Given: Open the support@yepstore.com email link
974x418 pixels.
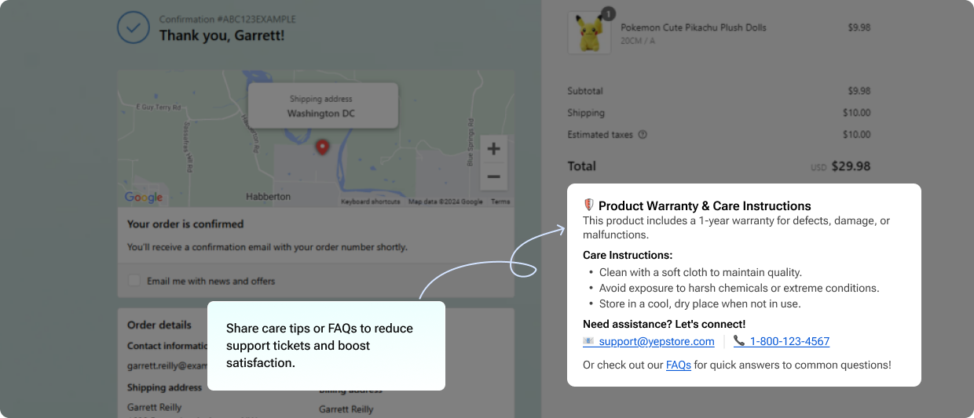Looking at the screenshot, I should 657,341.
